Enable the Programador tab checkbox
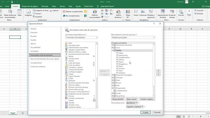The width and height of the screenshot is (210, 118). pos(115,88)
